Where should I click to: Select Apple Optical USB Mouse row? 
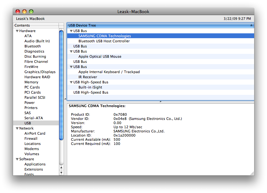click(x=161, y=56)
